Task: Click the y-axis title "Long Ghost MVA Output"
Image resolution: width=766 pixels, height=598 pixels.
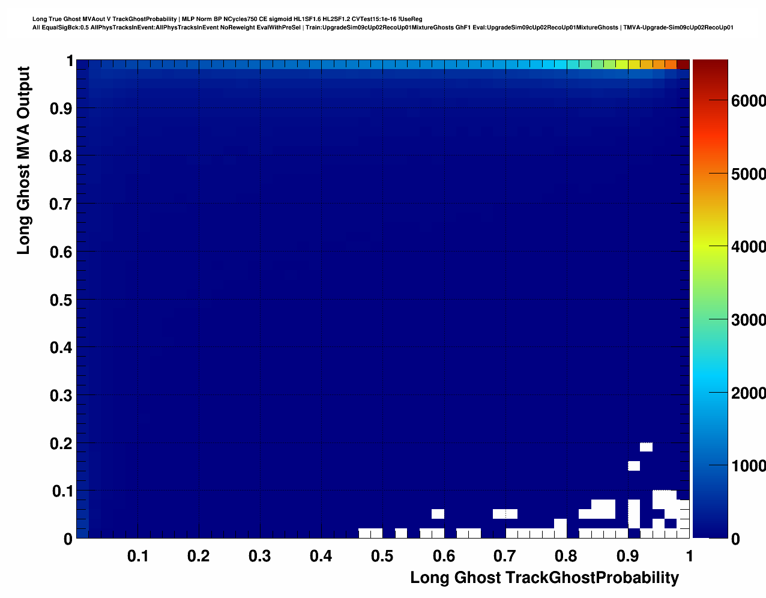Action: [x=23, y=160]
